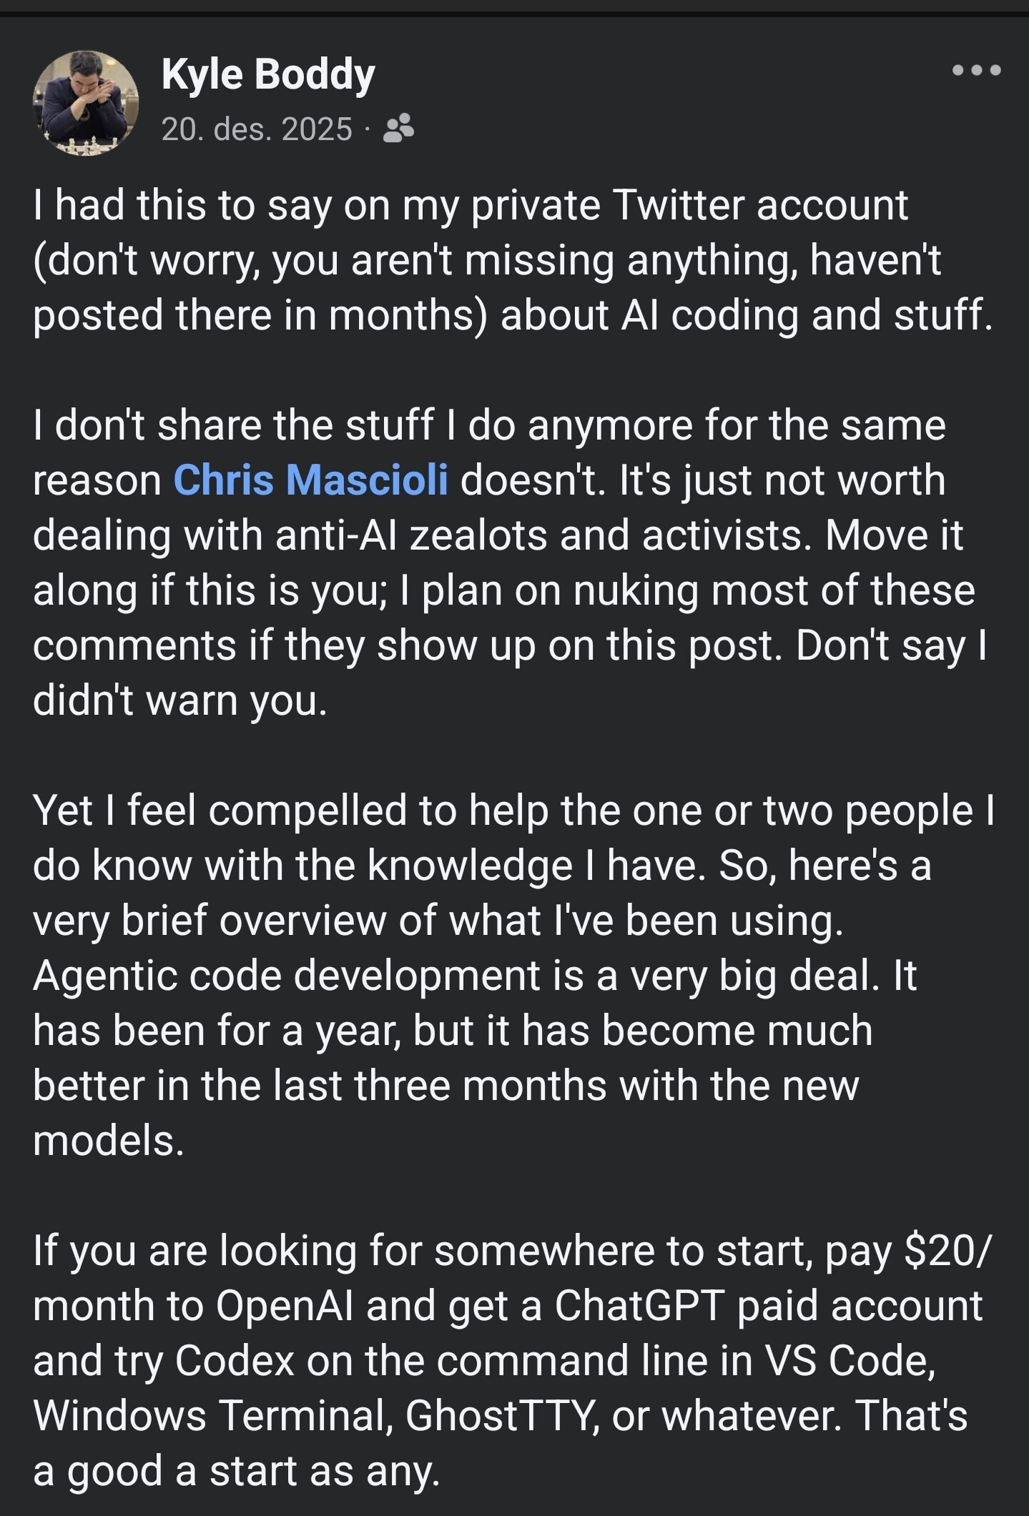Screen dimensions: 1029x1516
Task: Click the Chris Mascioli mention link
Action: tap(310, 480)
